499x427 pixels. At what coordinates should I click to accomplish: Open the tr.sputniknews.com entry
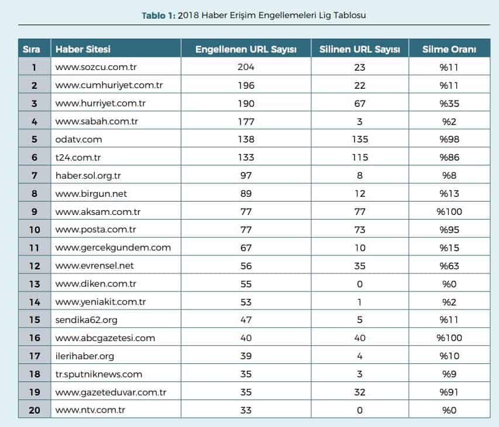click(x=99, y=374)
